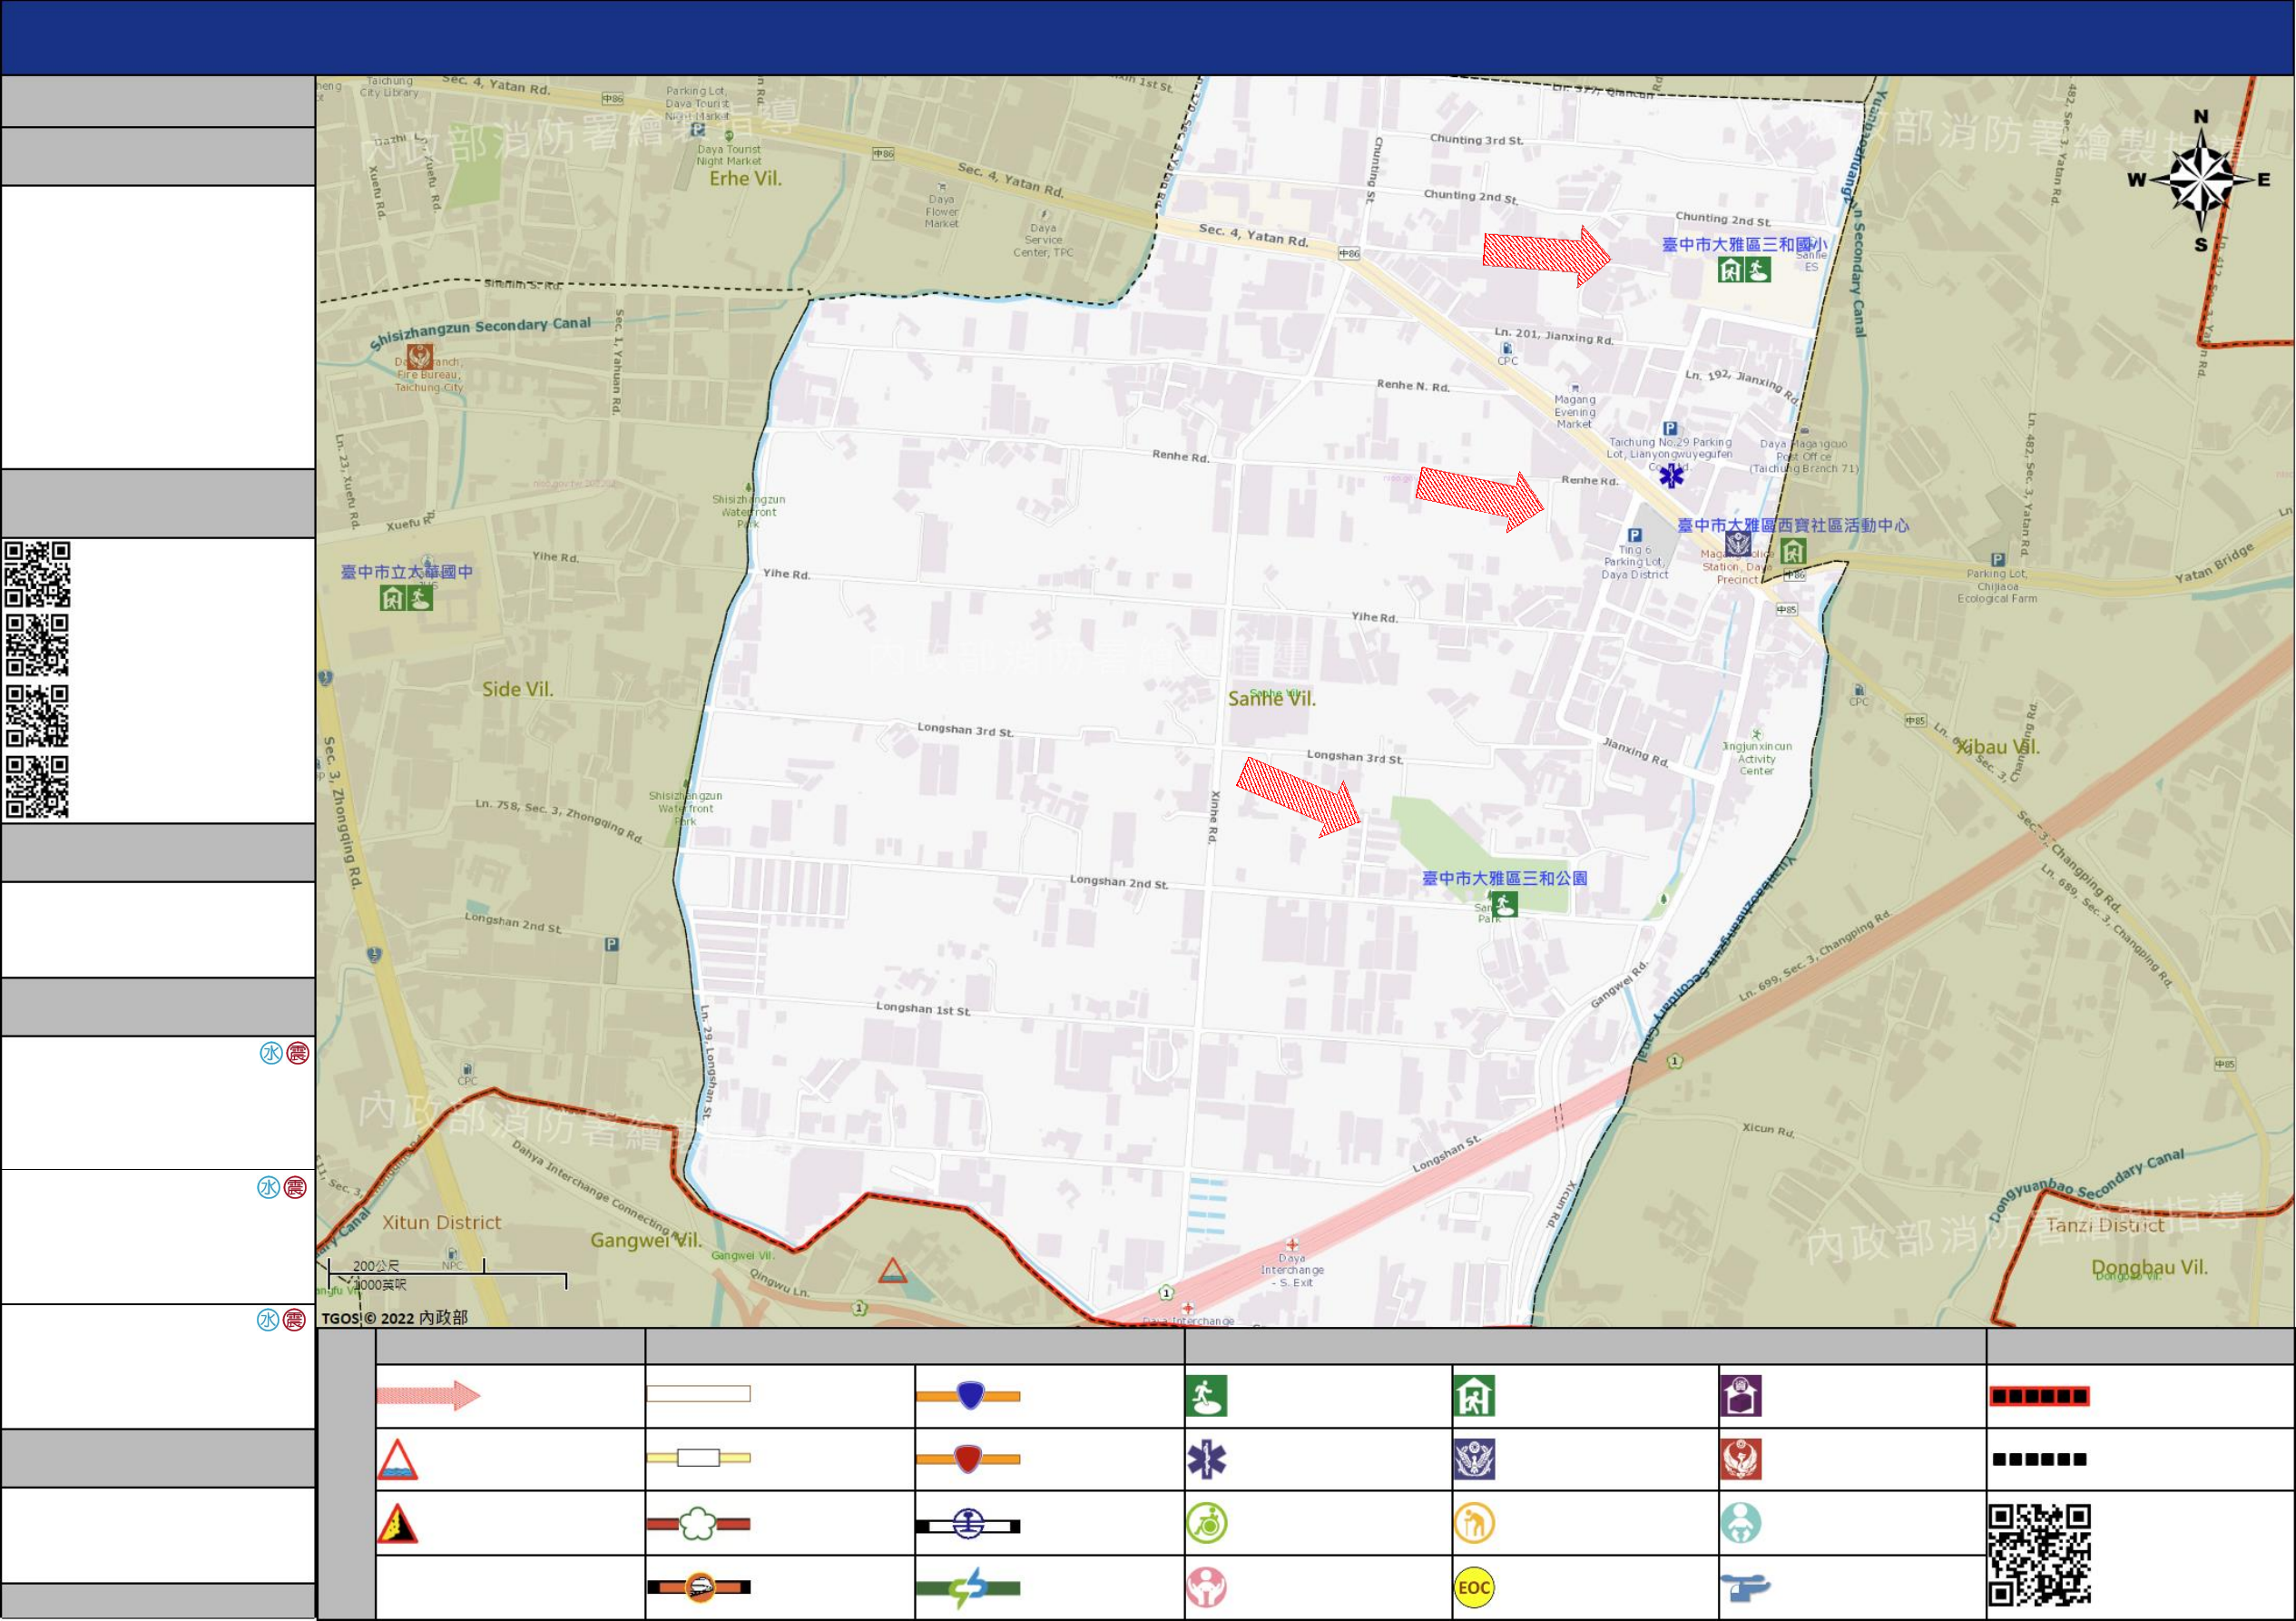Click the green running-person outdoor shelter legend icon
The height and width of the screenshot is (1621, 2296).
(1206, 1396)
